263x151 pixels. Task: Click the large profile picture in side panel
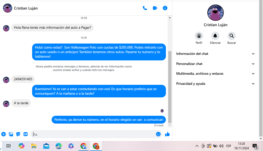[215, 13]
